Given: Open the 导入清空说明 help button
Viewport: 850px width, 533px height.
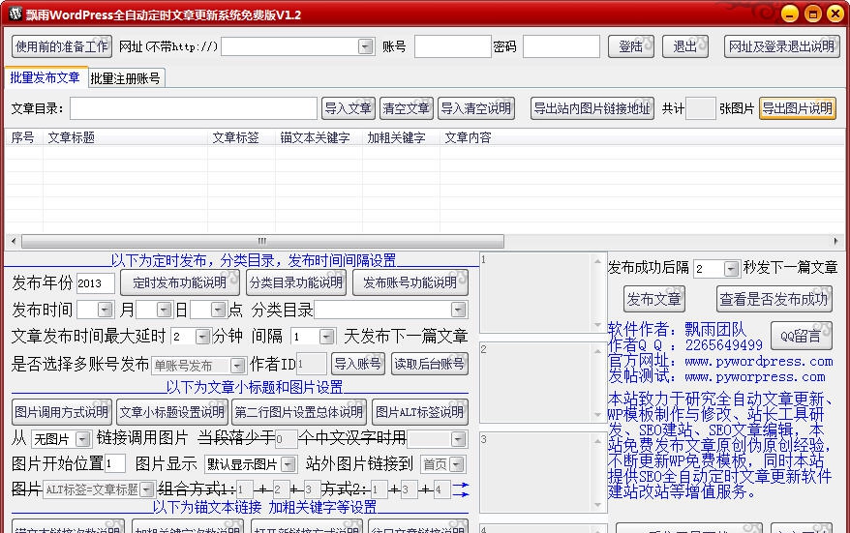Looking at the screenshot, I should (x=476, y=108).
